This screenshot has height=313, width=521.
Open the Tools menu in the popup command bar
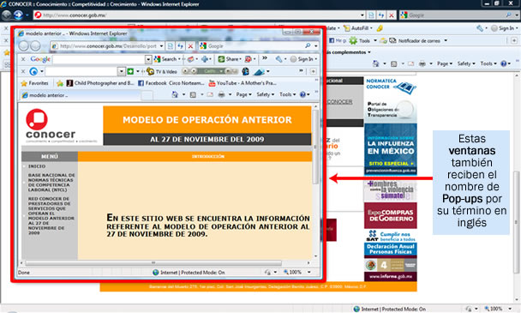287,95
